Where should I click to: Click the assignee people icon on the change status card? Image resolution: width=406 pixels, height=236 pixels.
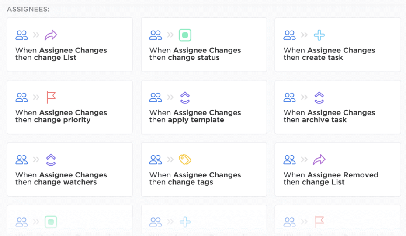(156, 35)
